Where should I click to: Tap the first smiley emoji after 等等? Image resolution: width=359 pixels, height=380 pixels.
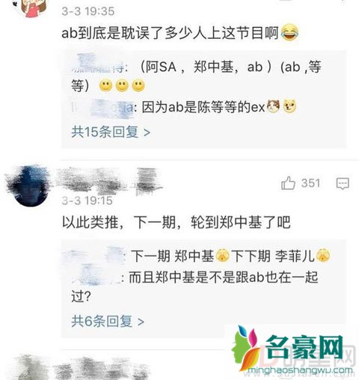pos(105,85)
